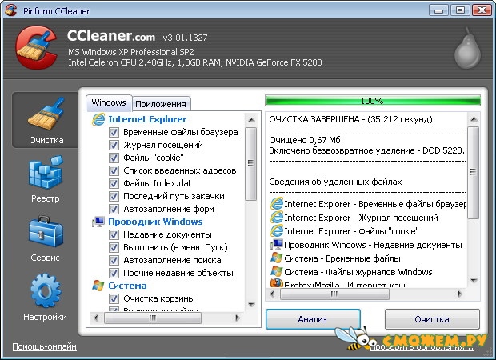Click IE icon beside Временные файлы браузера result
Viewport: 496px width, 360px height.
[x=277, y=203]
